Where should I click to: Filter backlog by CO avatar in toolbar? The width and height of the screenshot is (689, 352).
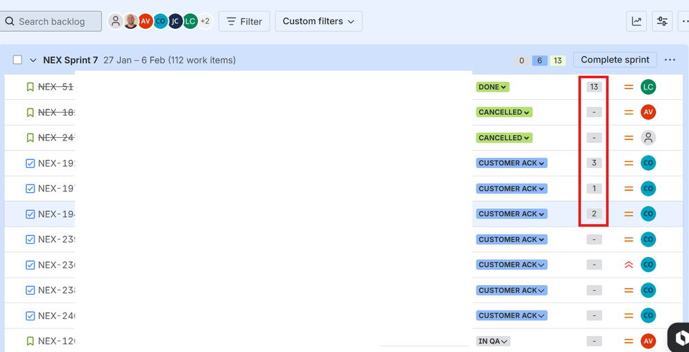click(161, 21)
